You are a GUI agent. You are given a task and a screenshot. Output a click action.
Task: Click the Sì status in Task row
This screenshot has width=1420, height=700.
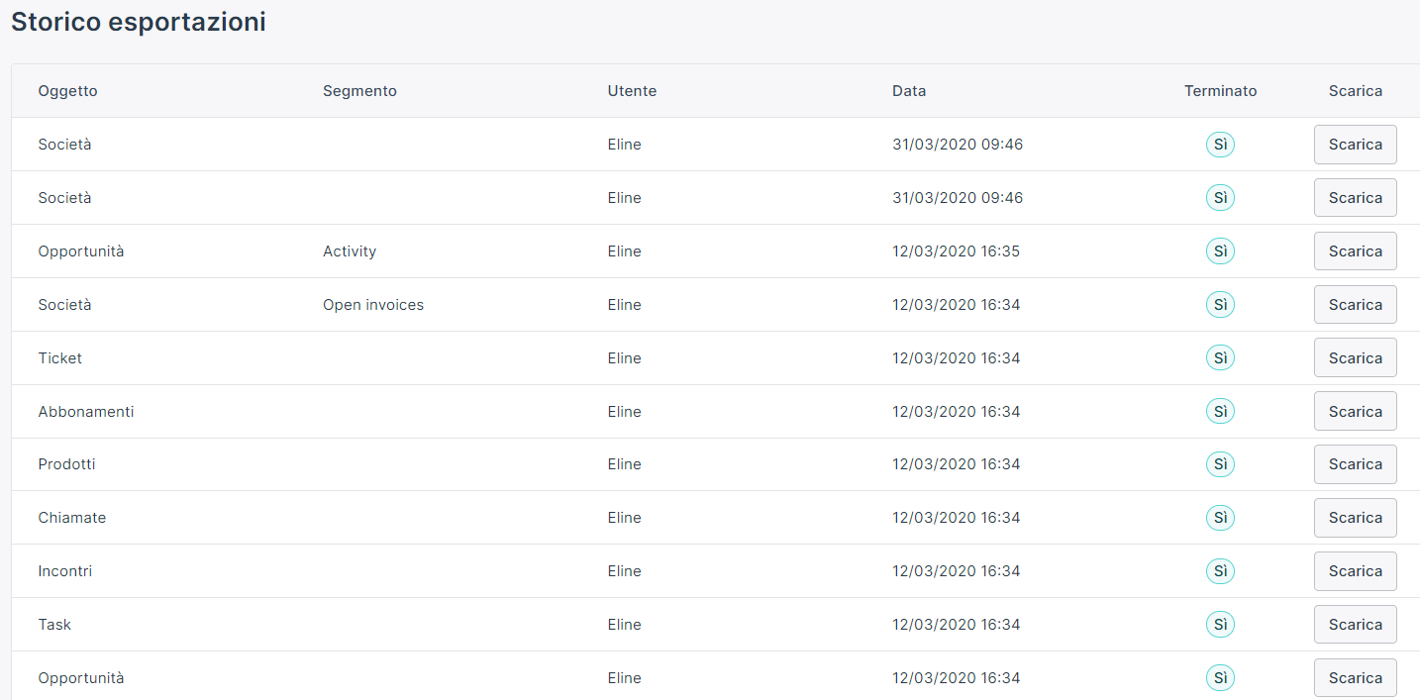[1220, 624]
